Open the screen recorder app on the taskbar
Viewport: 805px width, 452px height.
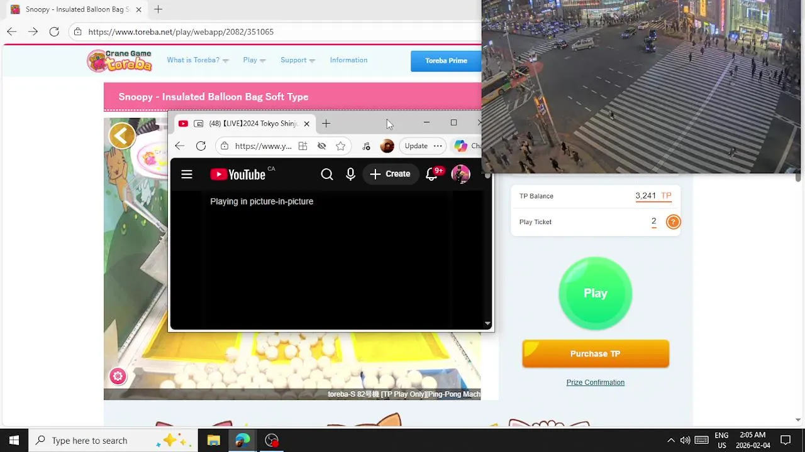(x=272, y=440)
